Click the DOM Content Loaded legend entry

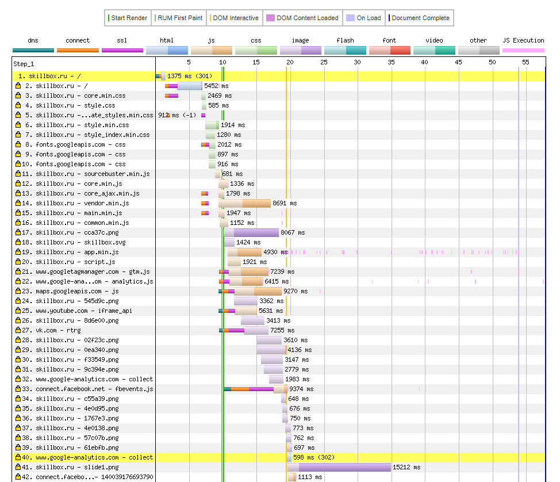pyautogui.click(x=303, y=18)
